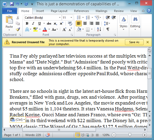Shrink font size with small A
Screen dimensions: 154x140
pos(70,29)
